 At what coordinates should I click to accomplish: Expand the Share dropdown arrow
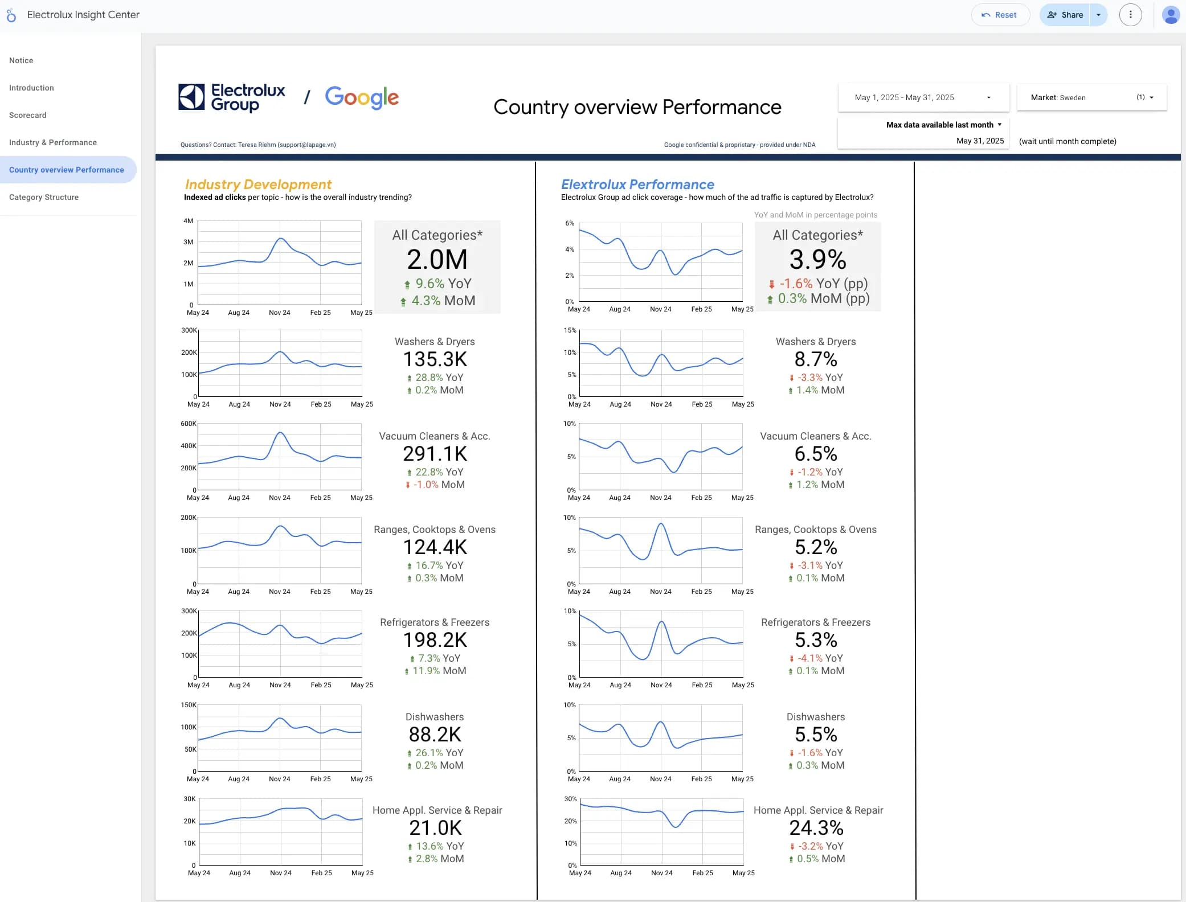(x=1098, y=15)
